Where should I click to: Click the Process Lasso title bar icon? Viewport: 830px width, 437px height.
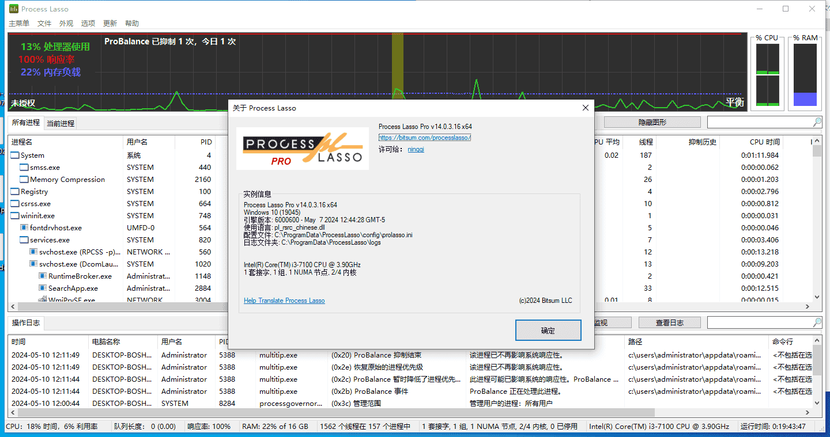14,9
